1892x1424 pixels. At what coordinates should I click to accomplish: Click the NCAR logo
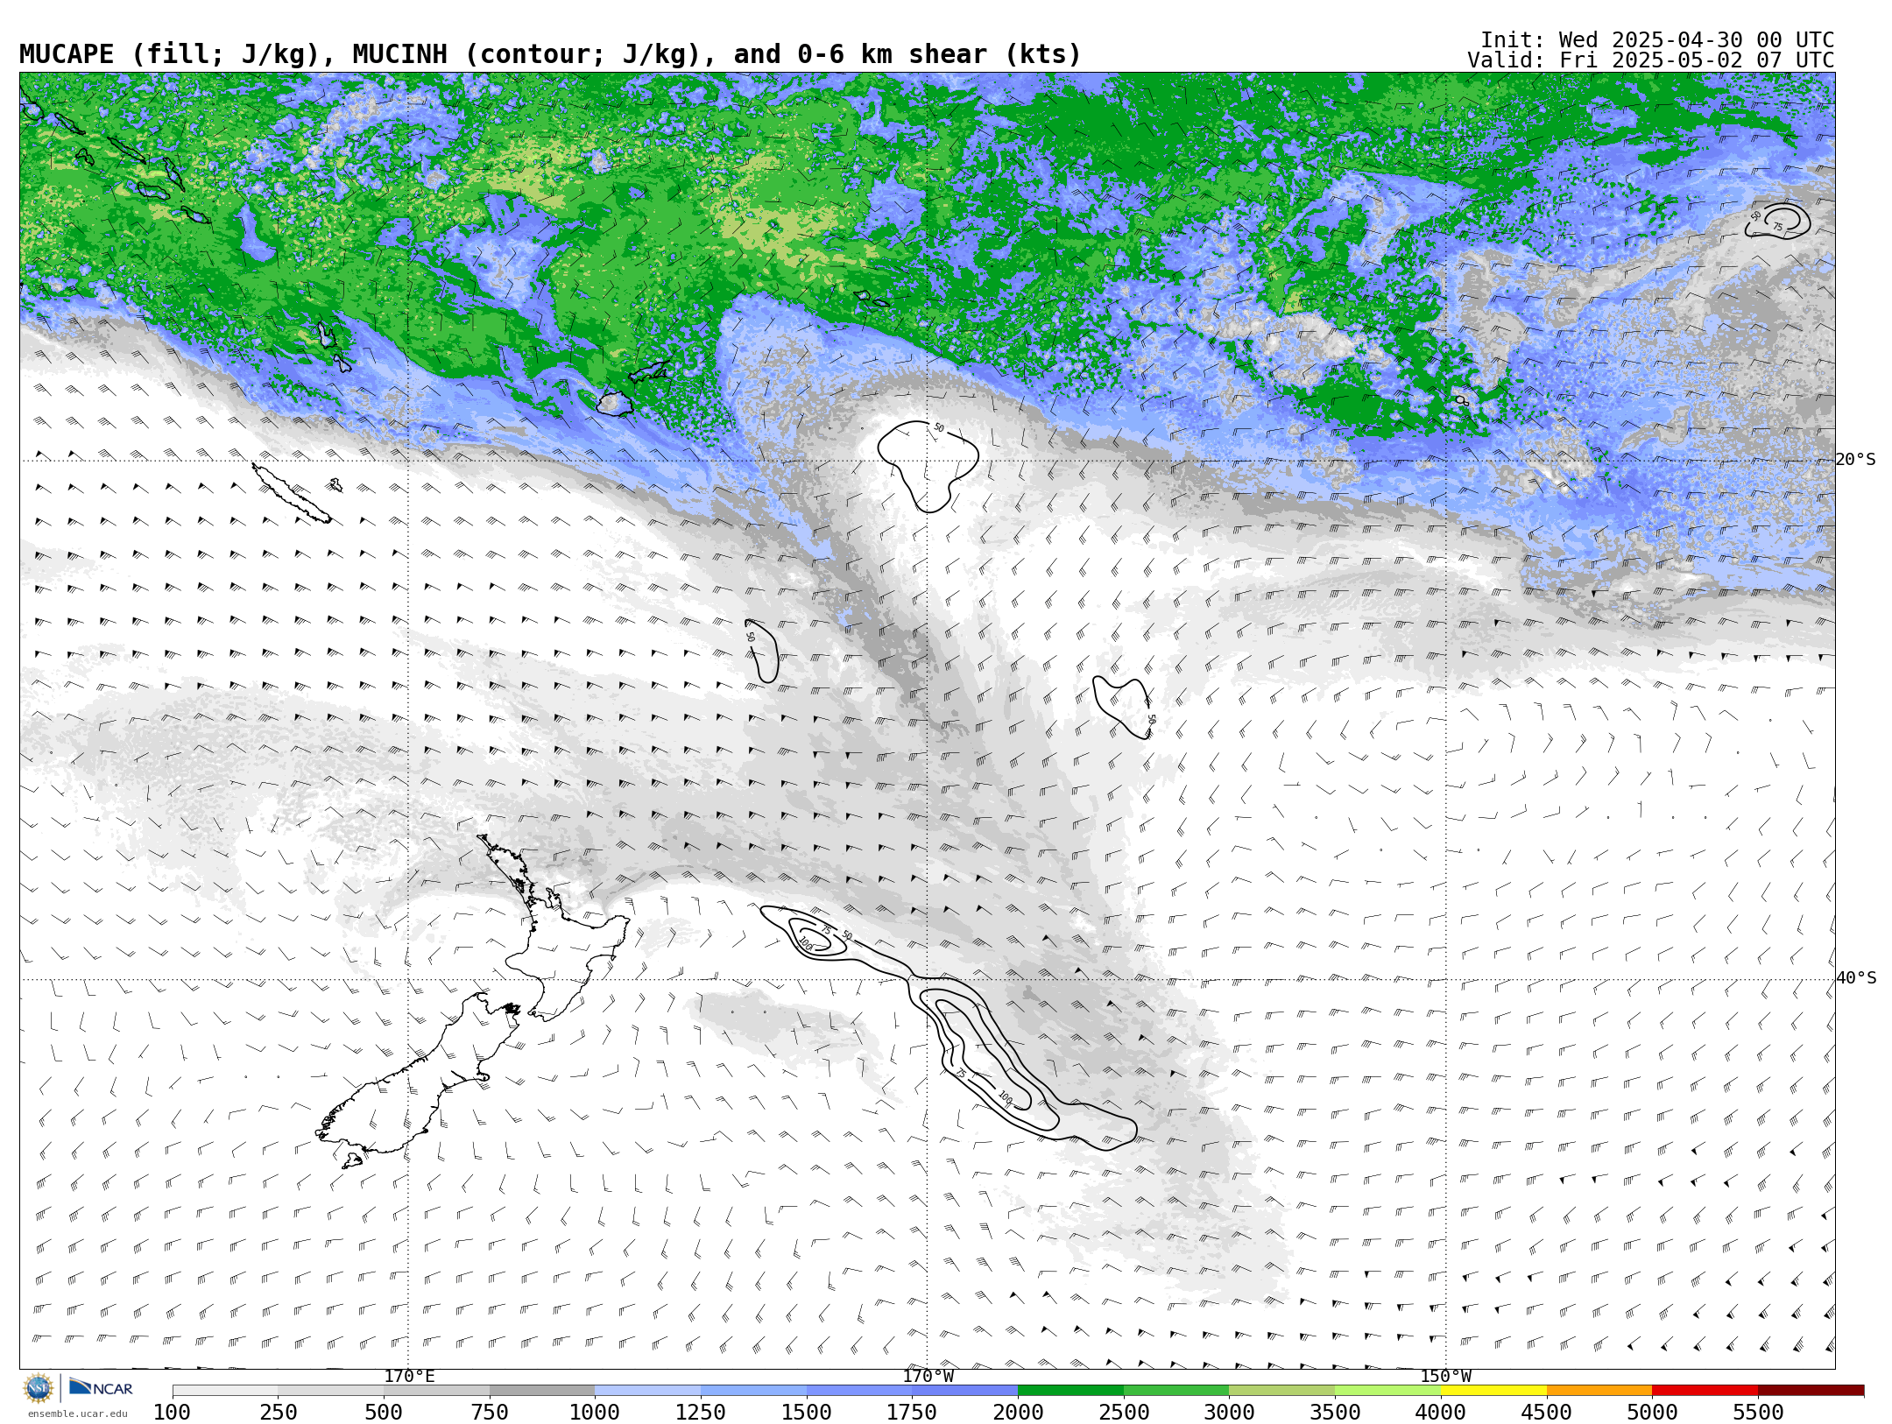point(101,1388)
